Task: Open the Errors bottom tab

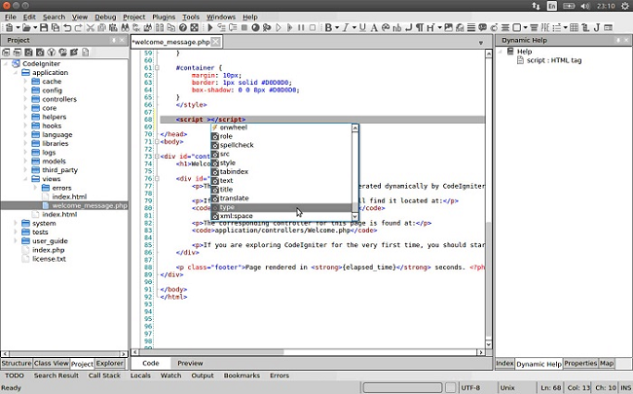Action: (x=279, y=376)
